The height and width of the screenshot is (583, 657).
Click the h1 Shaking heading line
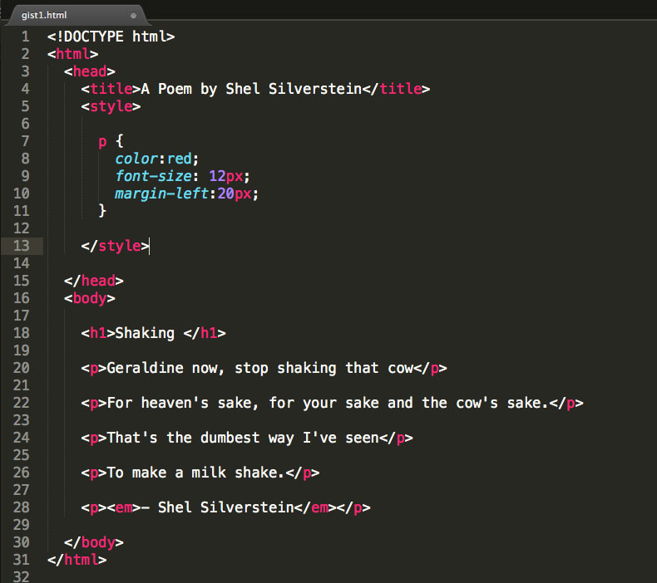(153, 333)
